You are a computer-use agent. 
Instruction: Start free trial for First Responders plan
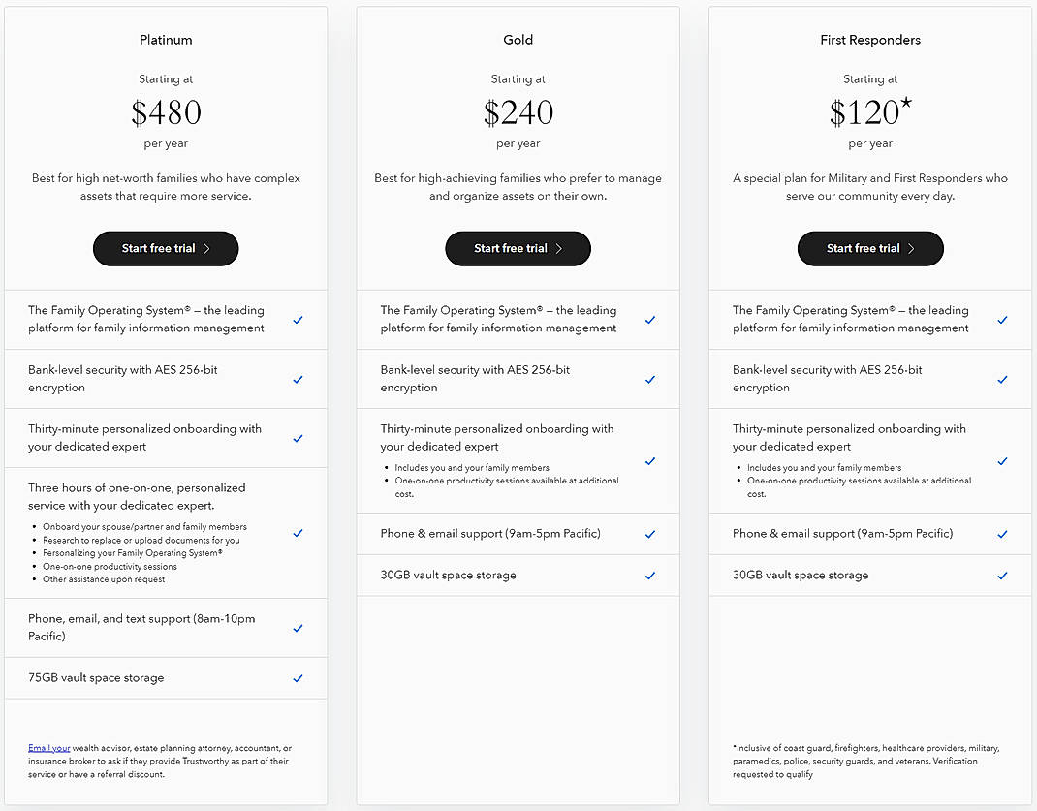pos(869,248)
